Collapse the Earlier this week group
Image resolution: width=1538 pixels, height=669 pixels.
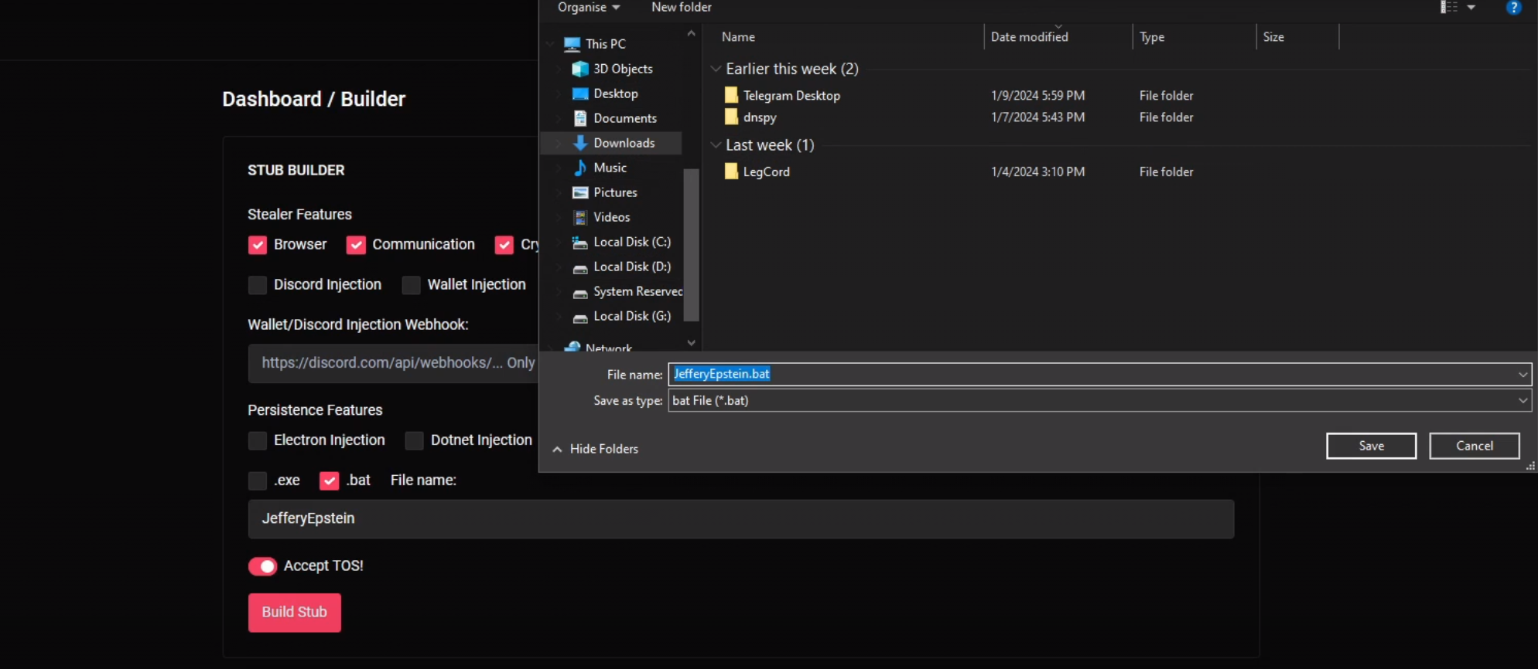click(x=716, y=69)
